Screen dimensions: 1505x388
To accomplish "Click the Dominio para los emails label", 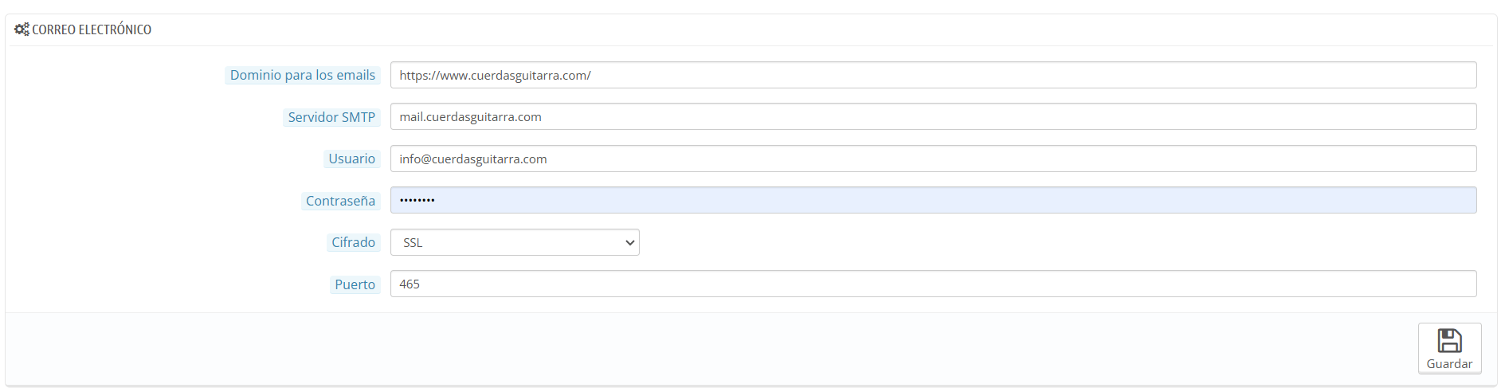I will (x=303, y=75).
